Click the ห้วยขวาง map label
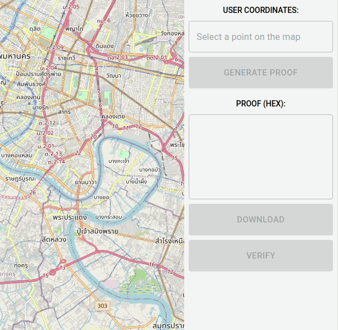The image size is (338, 330). (x=137, y=15)
